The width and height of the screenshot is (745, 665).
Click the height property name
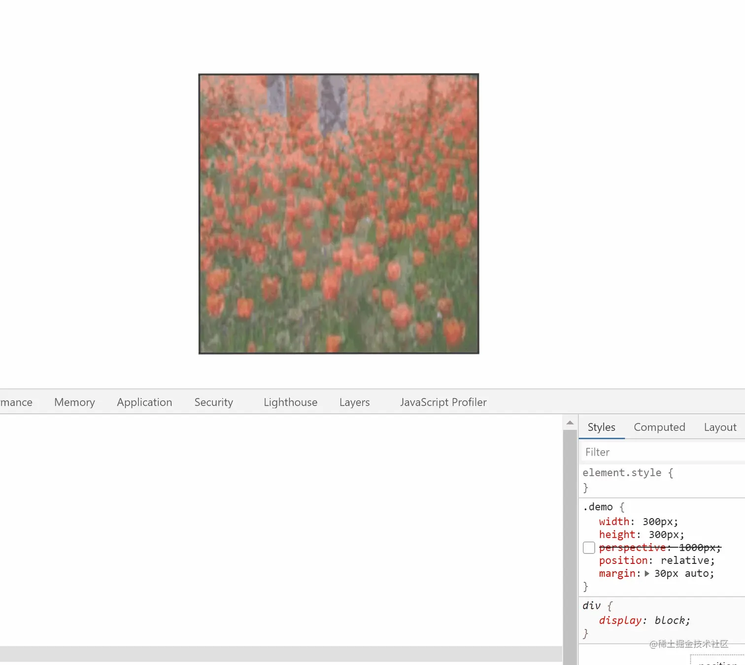pos(617,535)
